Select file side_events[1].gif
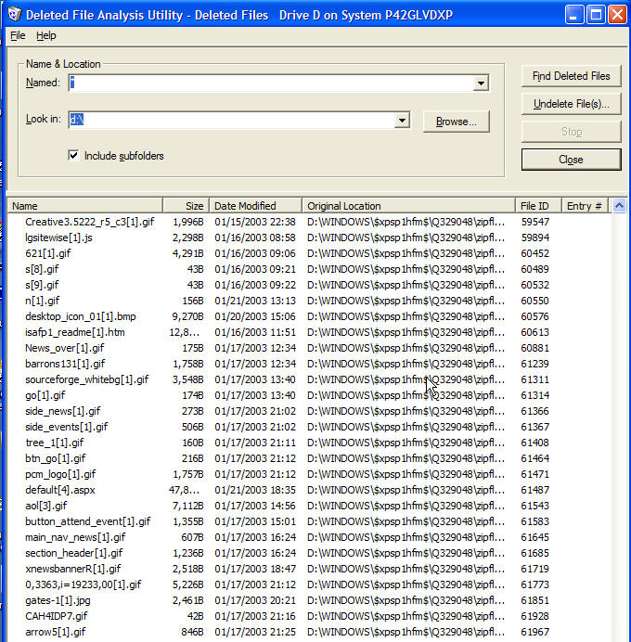631x642 pixels. click(x=66, y=427)
